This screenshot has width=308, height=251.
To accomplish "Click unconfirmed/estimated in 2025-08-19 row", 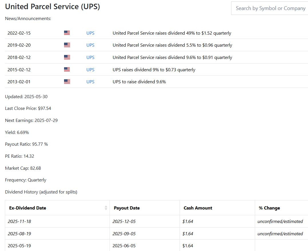I will coord(280,234).
